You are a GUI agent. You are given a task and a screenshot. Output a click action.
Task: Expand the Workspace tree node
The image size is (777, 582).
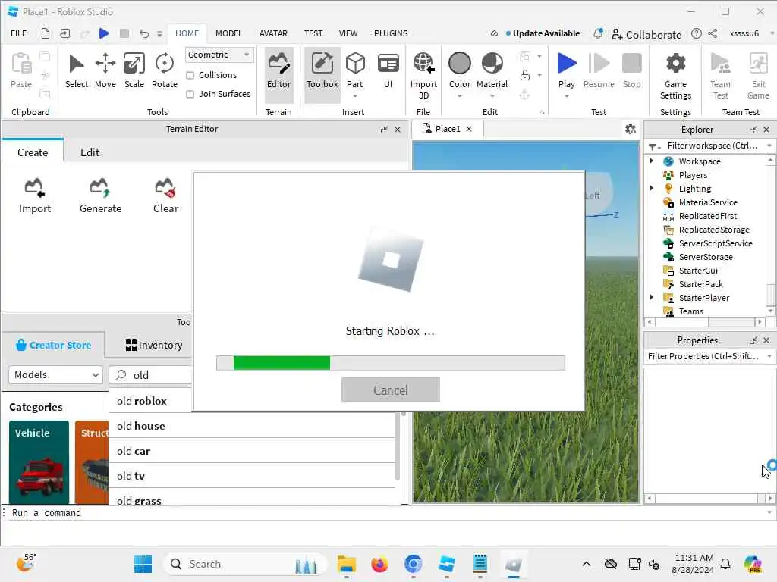tap(651, 161)
